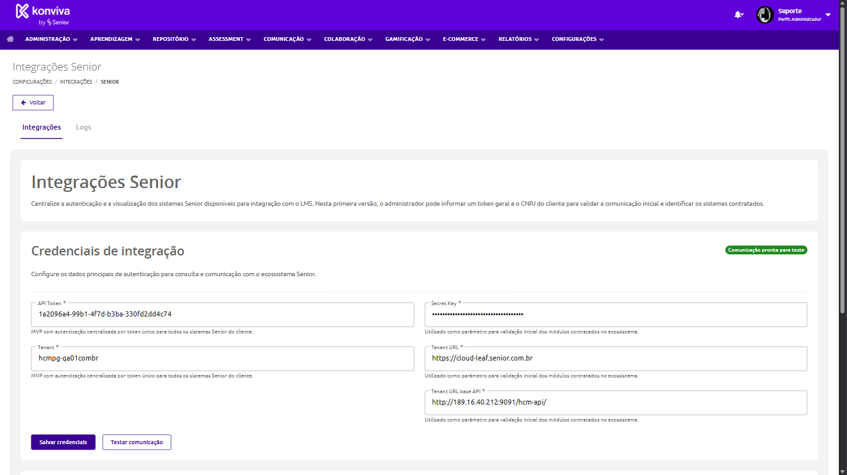The image size is (847, 475).
Task: Click the API Token input field
Action: [222, 315]
